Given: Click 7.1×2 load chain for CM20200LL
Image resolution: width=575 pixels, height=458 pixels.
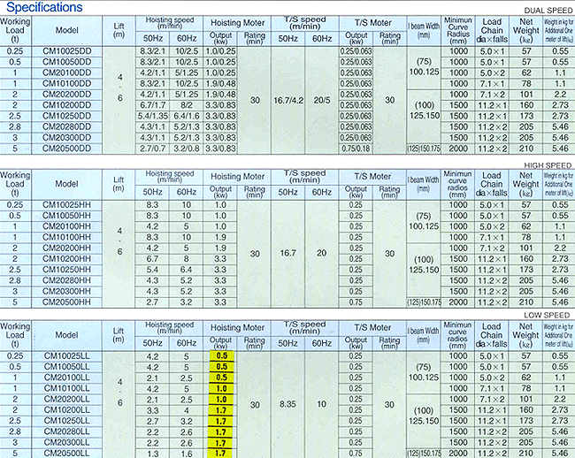Looking at the screenshot, I should pos(492,399).
